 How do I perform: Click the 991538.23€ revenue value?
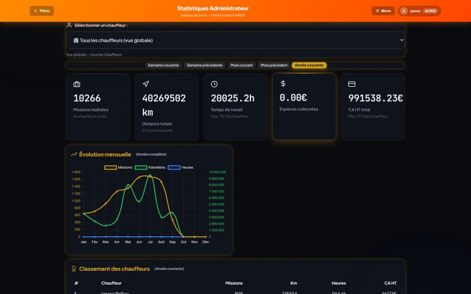coord(376,98)
